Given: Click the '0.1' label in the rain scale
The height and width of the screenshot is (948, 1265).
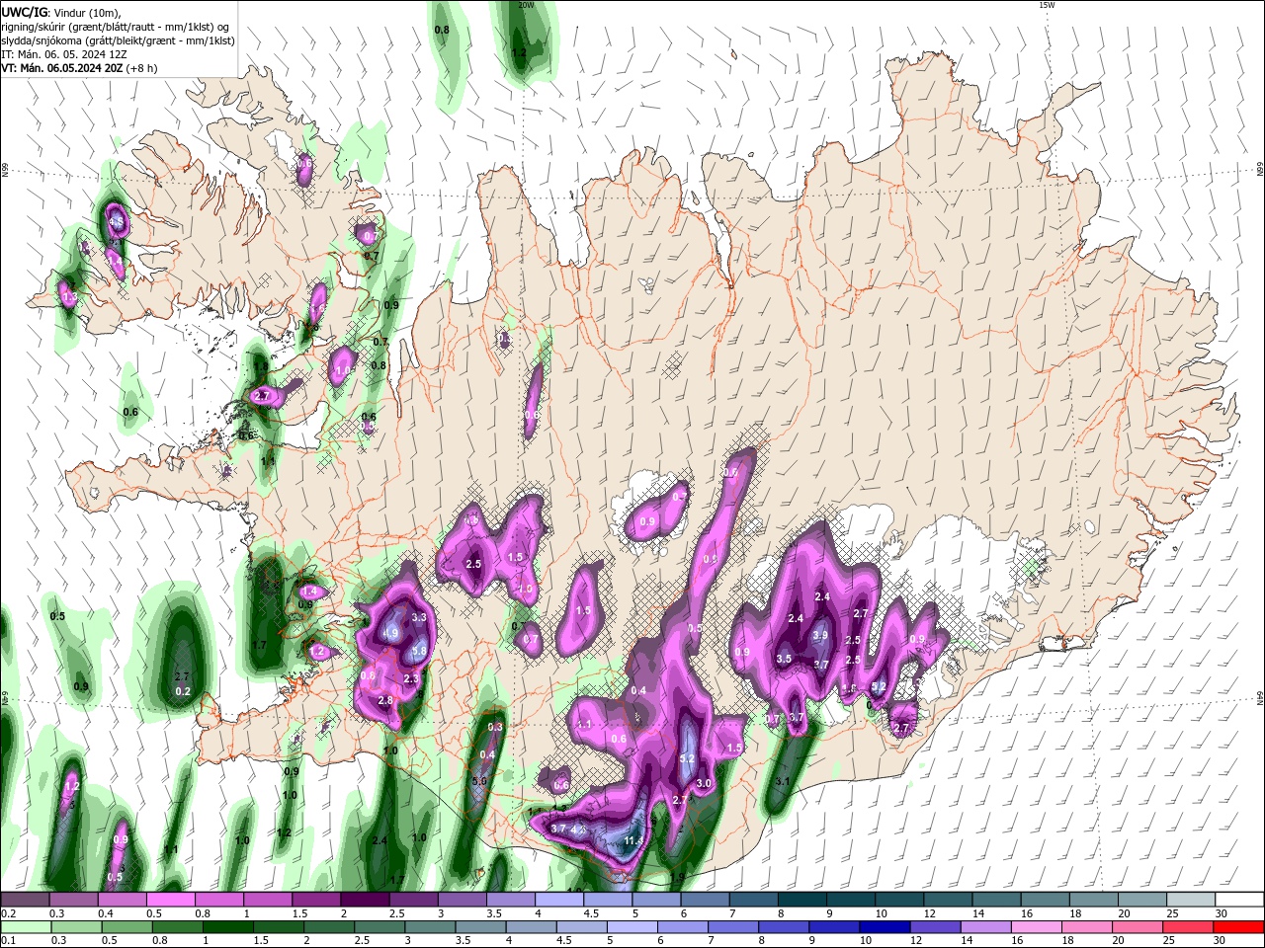Looking at the screenshot, I should click(7, 942).
